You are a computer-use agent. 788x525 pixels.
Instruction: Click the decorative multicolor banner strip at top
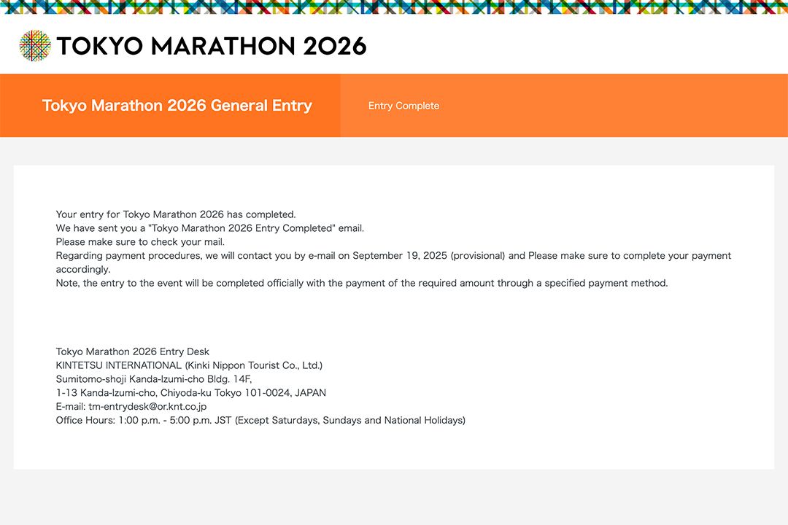394,7
